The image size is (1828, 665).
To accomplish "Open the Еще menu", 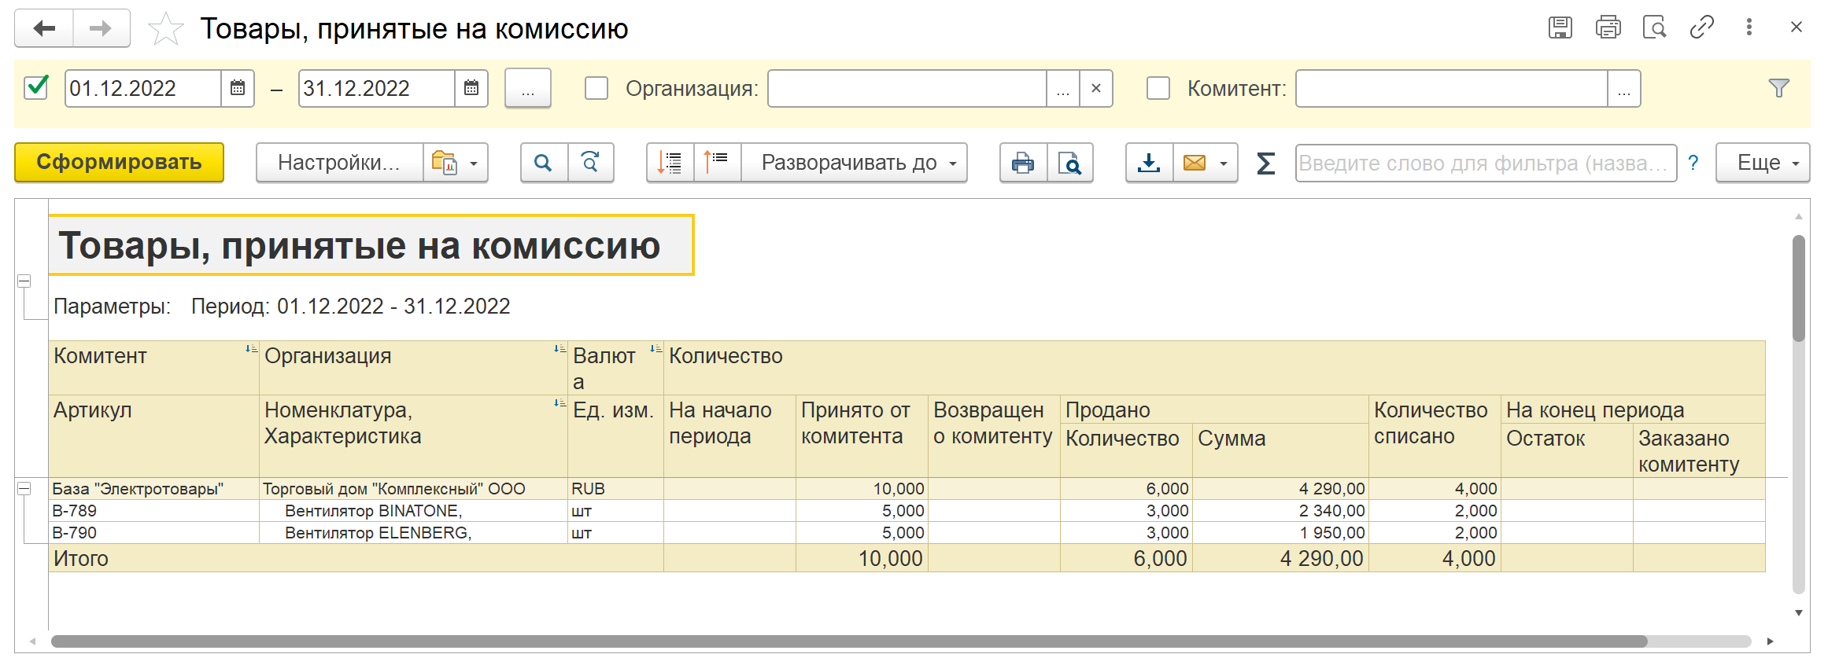I will pyautogui.click(x=1762, y=163).
